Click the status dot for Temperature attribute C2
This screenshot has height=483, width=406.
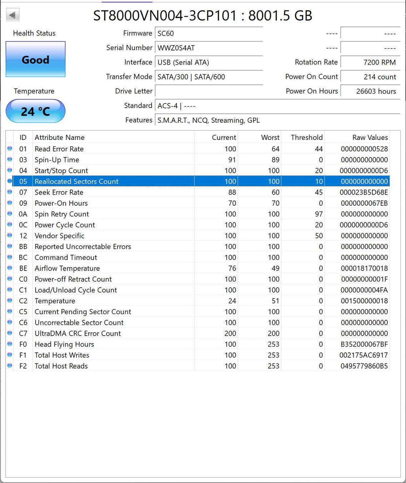(x=10, y=301)
